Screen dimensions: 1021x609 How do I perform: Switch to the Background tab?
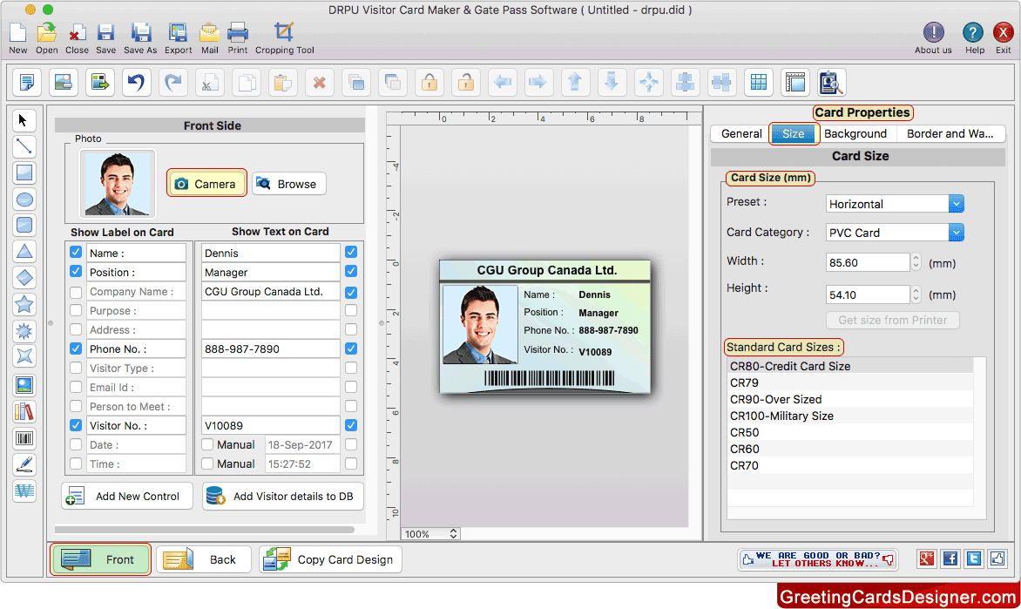[x=855, y=134]
